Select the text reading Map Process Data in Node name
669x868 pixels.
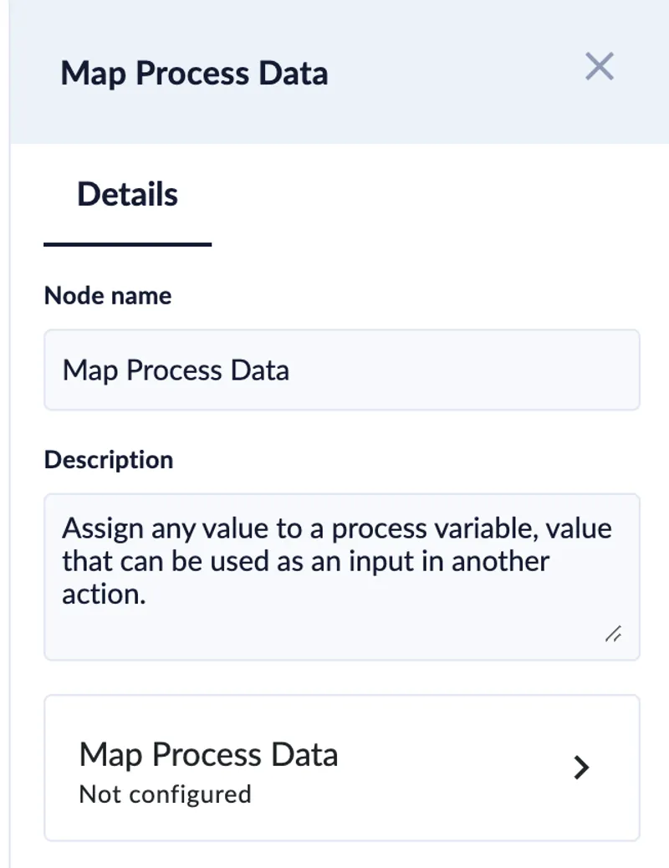tap(175, 370)
